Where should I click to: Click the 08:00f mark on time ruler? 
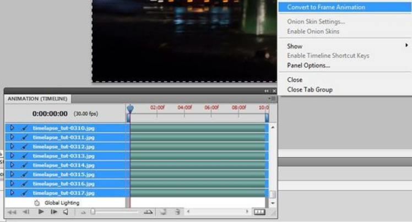point(239,107)
